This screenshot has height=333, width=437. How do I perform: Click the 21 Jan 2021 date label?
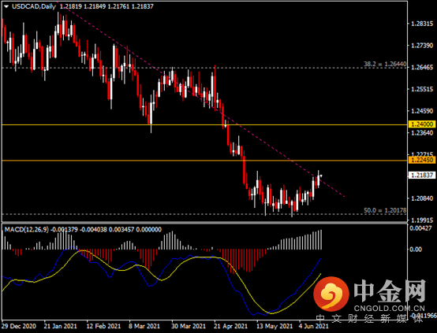(x=60, y=326)
